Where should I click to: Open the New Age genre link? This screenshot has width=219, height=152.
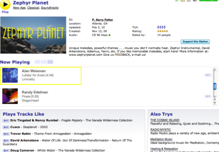point(19,8)
